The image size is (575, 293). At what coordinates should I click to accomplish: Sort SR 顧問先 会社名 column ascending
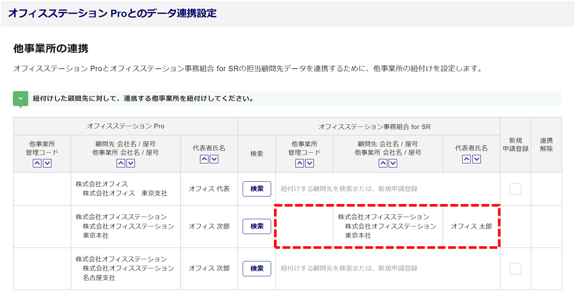click(383, 163)
